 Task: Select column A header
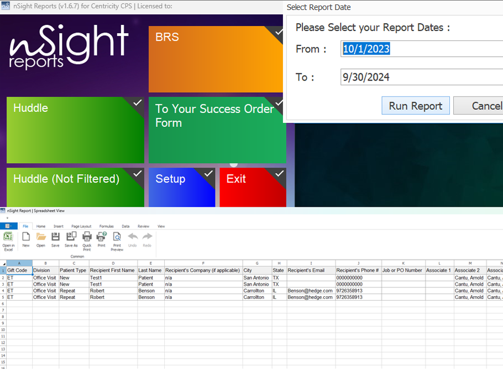[19, 264]
